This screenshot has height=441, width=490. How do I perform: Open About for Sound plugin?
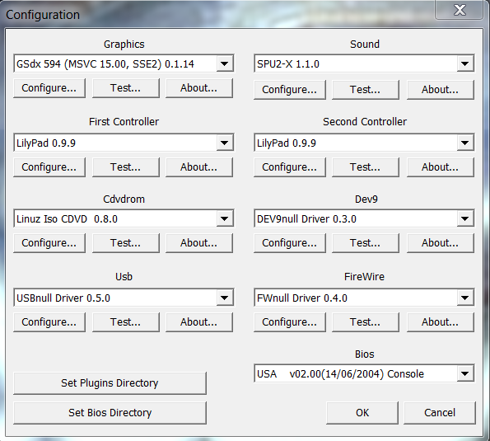click(x=440, y=90)
